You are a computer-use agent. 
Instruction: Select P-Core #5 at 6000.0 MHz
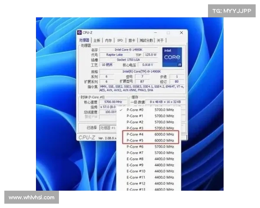coord(148,140)
